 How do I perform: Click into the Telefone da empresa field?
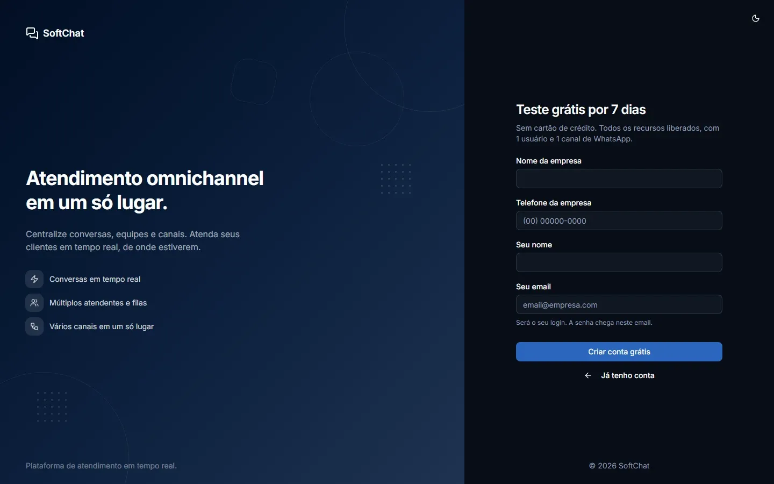[619, 220]
